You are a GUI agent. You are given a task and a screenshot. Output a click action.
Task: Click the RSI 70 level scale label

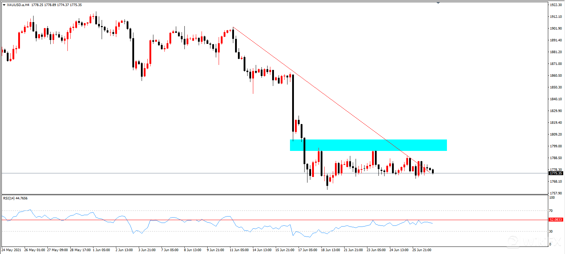551,211
